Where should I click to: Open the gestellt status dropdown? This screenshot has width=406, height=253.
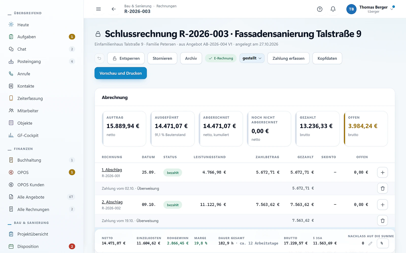click(252, 58)
